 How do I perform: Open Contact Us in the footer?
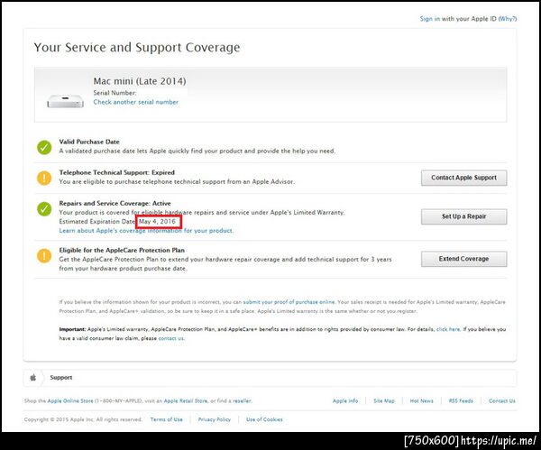(502, 401)
